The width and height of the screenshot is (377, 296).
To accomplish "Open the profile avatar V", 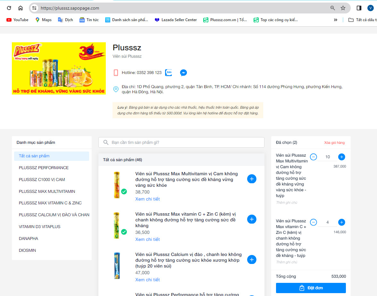I will coord(371,8).
